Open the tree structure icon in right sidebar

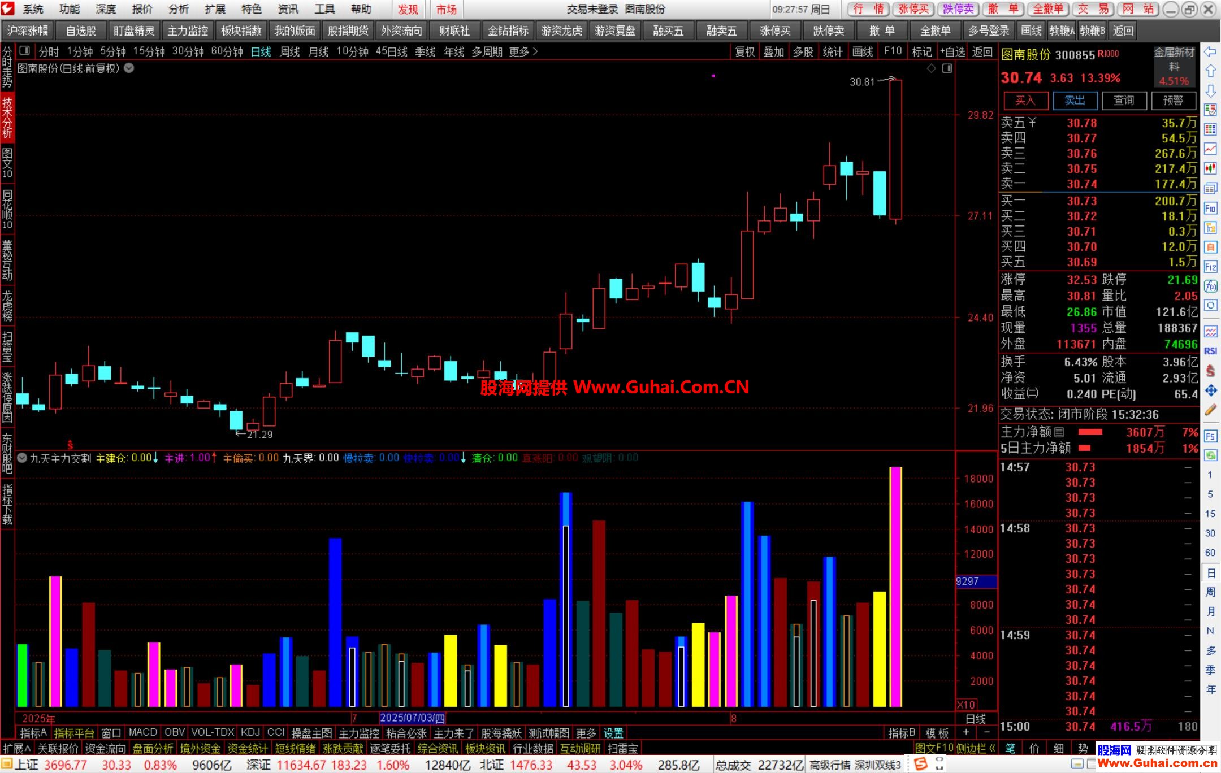pyautogui.click(x=1210, y=228)
